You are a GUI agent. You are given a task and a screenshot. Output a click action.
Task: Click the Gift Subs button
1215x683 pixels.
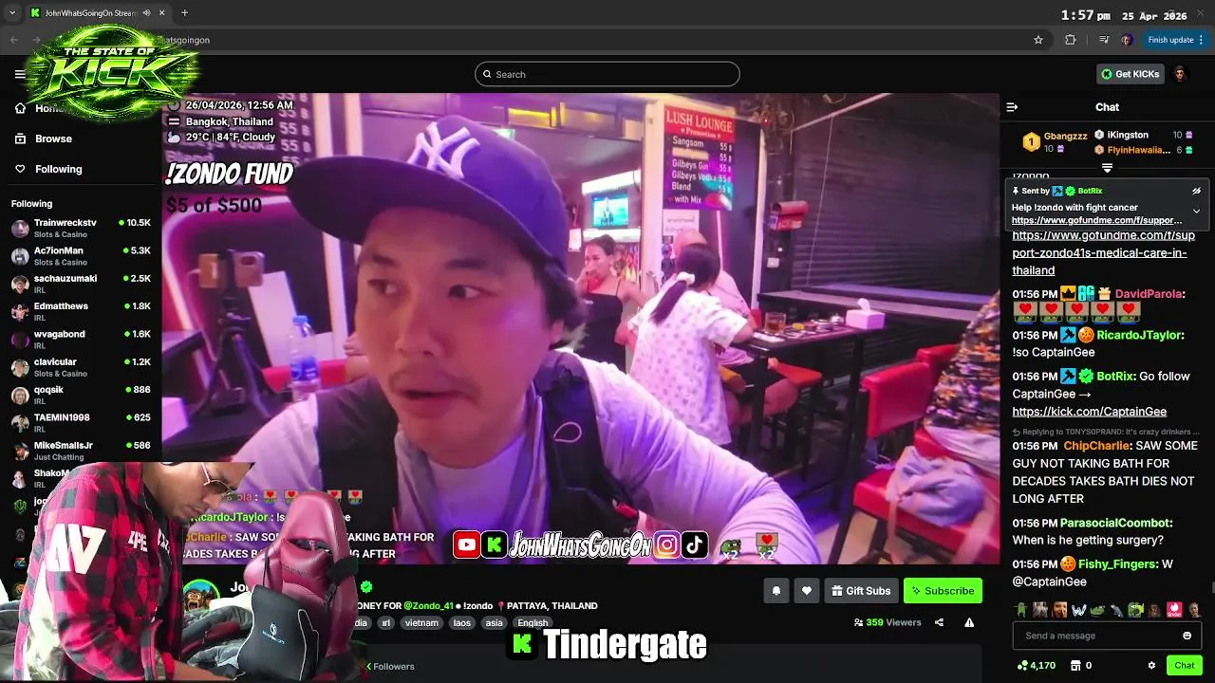click(860, 590)
